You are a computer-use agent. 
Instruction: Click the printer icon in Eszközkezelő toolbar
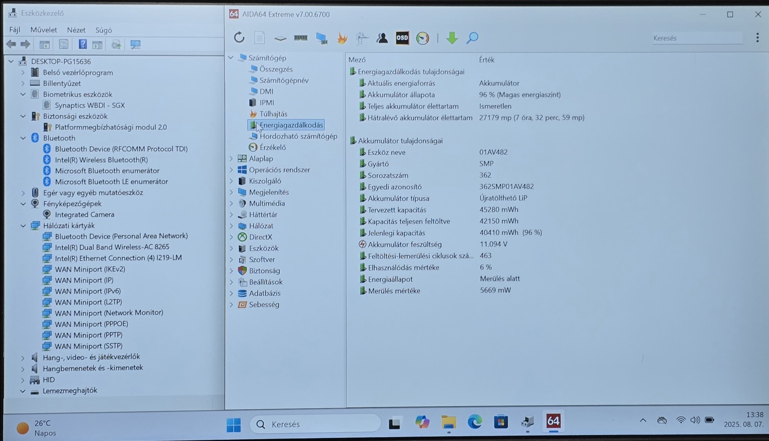(x=116, y=44)
